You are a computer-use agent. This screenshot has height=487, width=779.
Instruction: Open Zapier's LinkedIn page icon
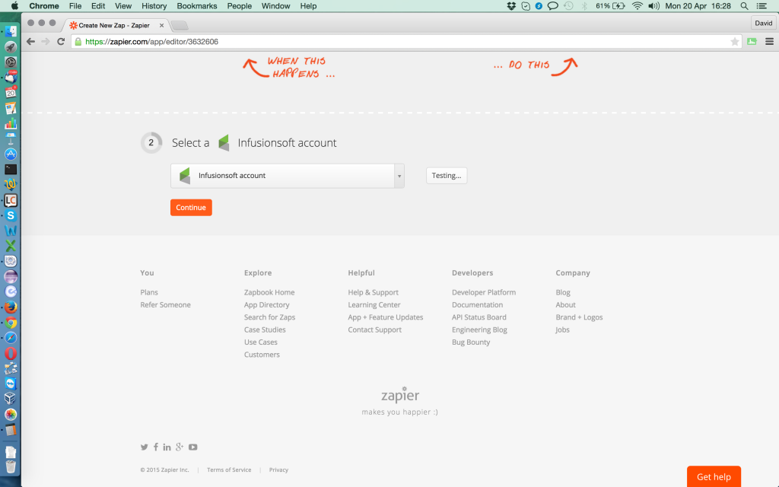(x=167, y=447)
